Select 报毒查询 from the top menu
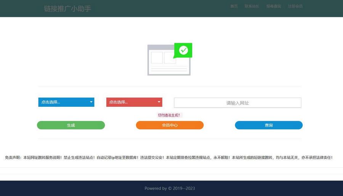Image resolution: width=343 pixels, height=196 pixels. (273, 6)
